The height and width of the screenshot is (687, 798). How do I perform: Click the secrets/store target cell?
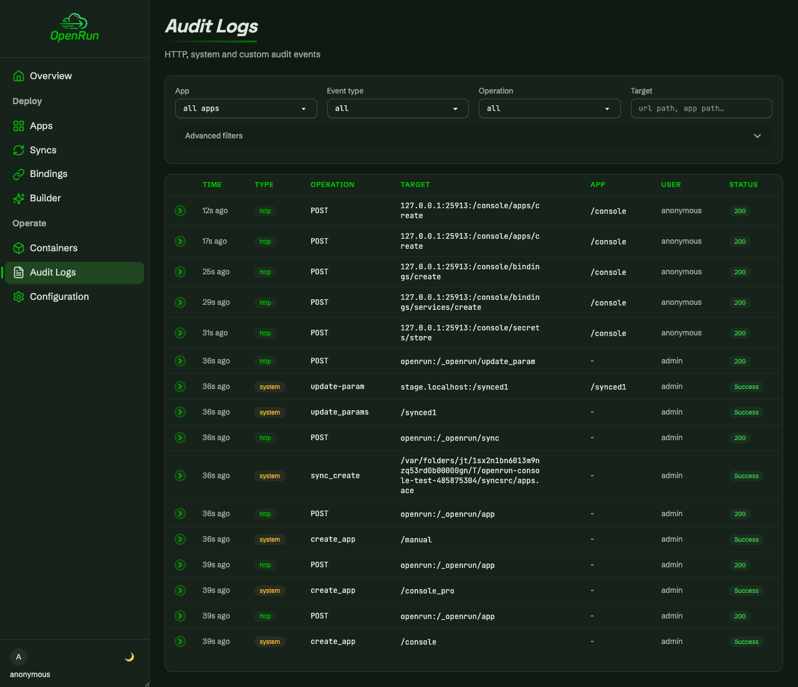click(x=470, y=333)
